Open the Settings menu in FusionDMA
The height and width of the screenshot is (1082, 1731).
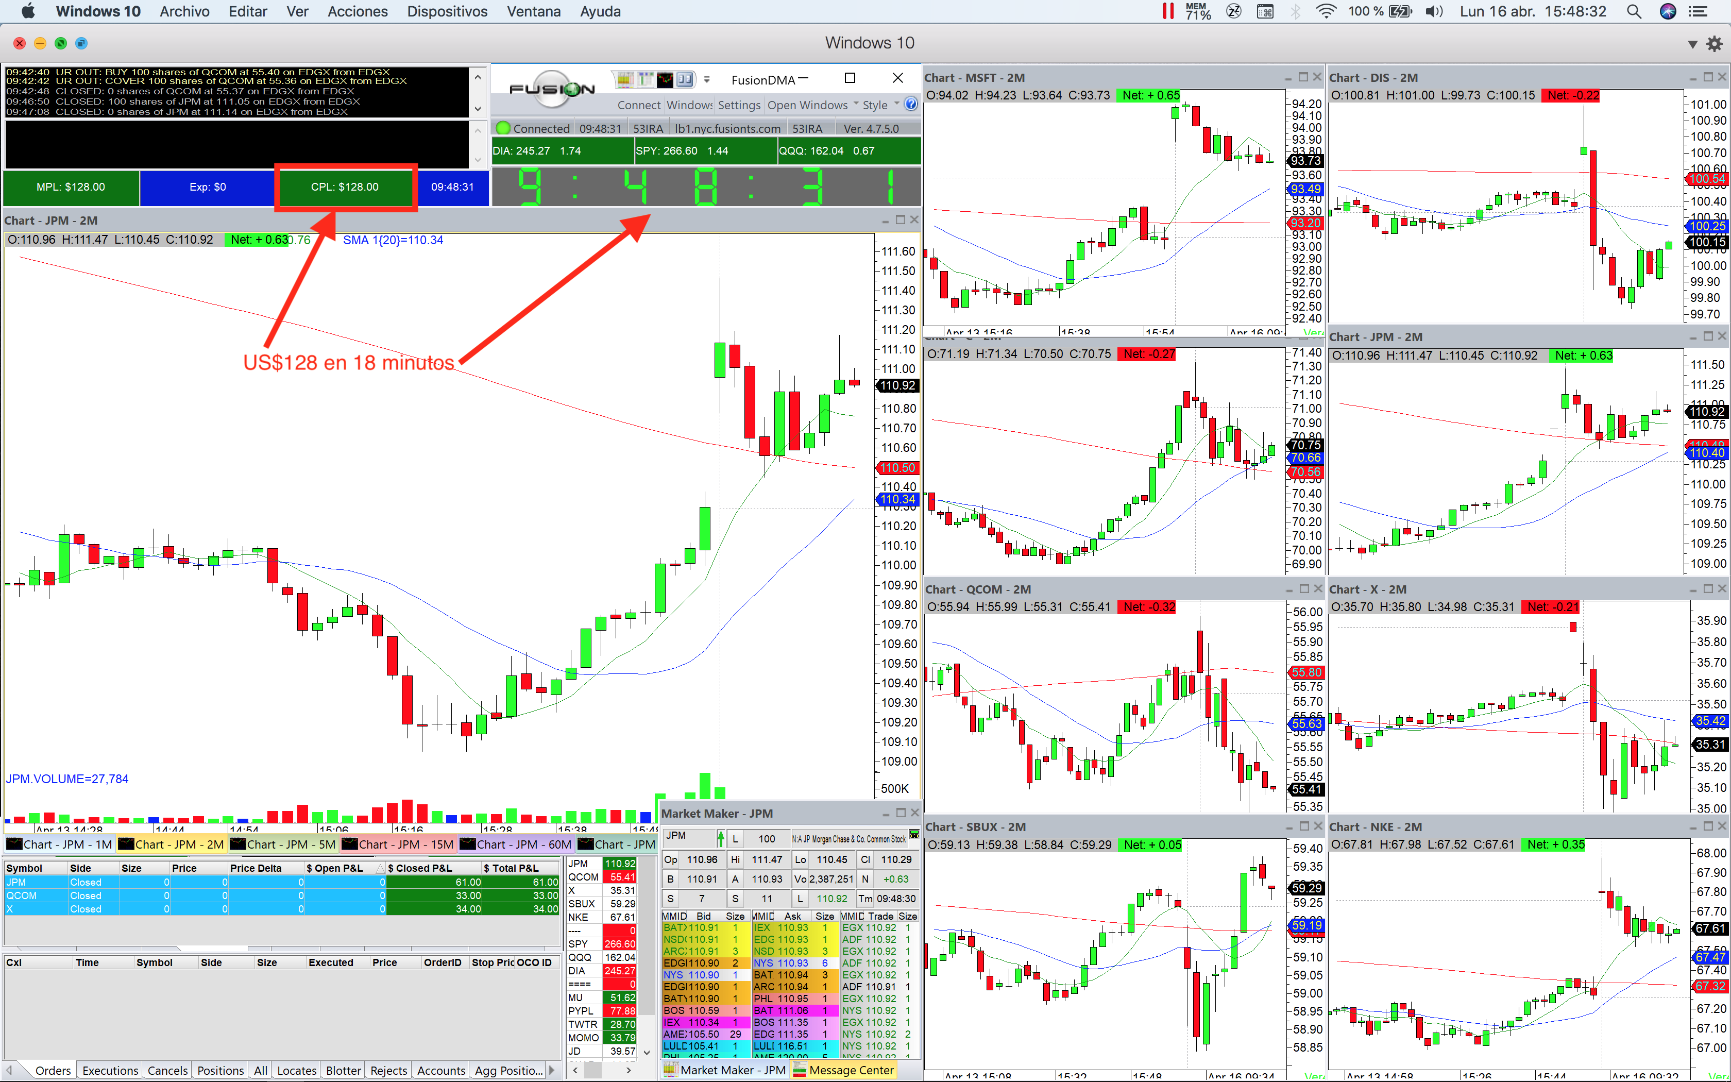pos(739,105)
